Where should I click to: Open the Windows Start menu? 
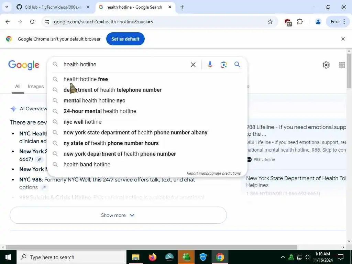(x=8, y=257)
